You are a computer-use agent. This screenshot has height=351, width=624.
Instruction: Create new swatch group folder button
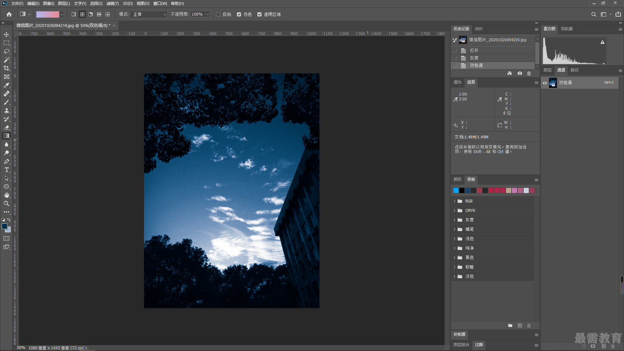coord(510,325)
